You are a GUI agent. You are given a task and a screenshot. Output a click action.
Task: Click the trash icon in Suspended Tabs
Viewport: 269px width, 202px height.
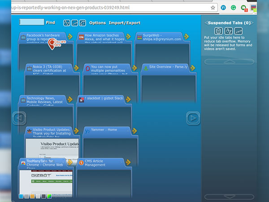218,31
